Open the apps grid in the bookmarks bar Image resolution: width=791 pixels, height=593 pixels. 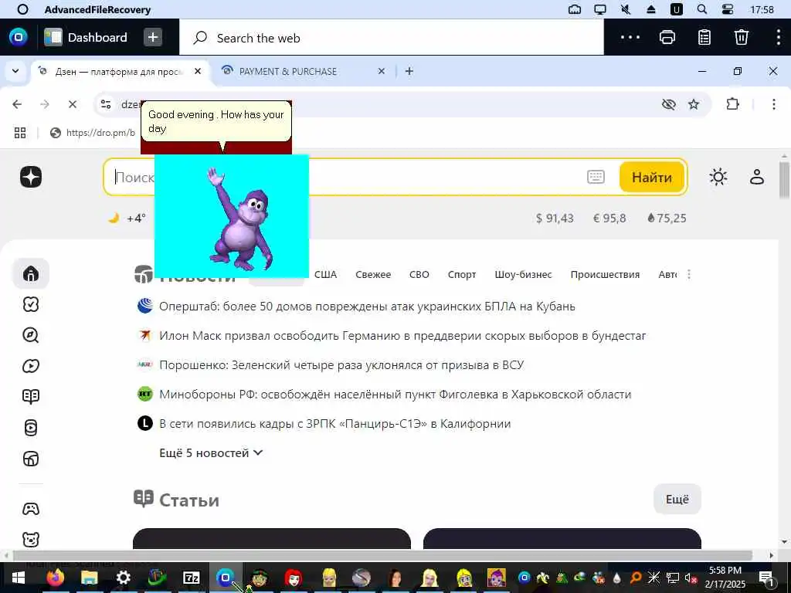[x=20, y=133]
